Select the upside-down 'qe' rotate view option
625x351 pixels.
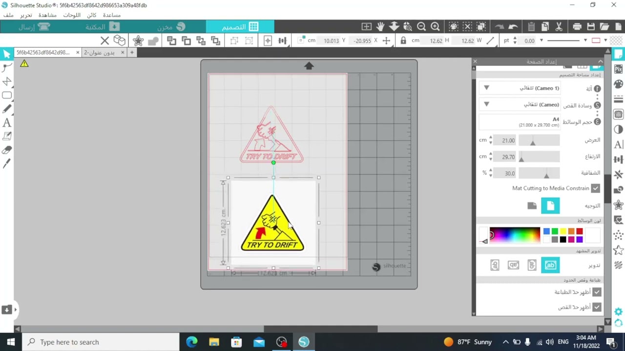[513, 265]
